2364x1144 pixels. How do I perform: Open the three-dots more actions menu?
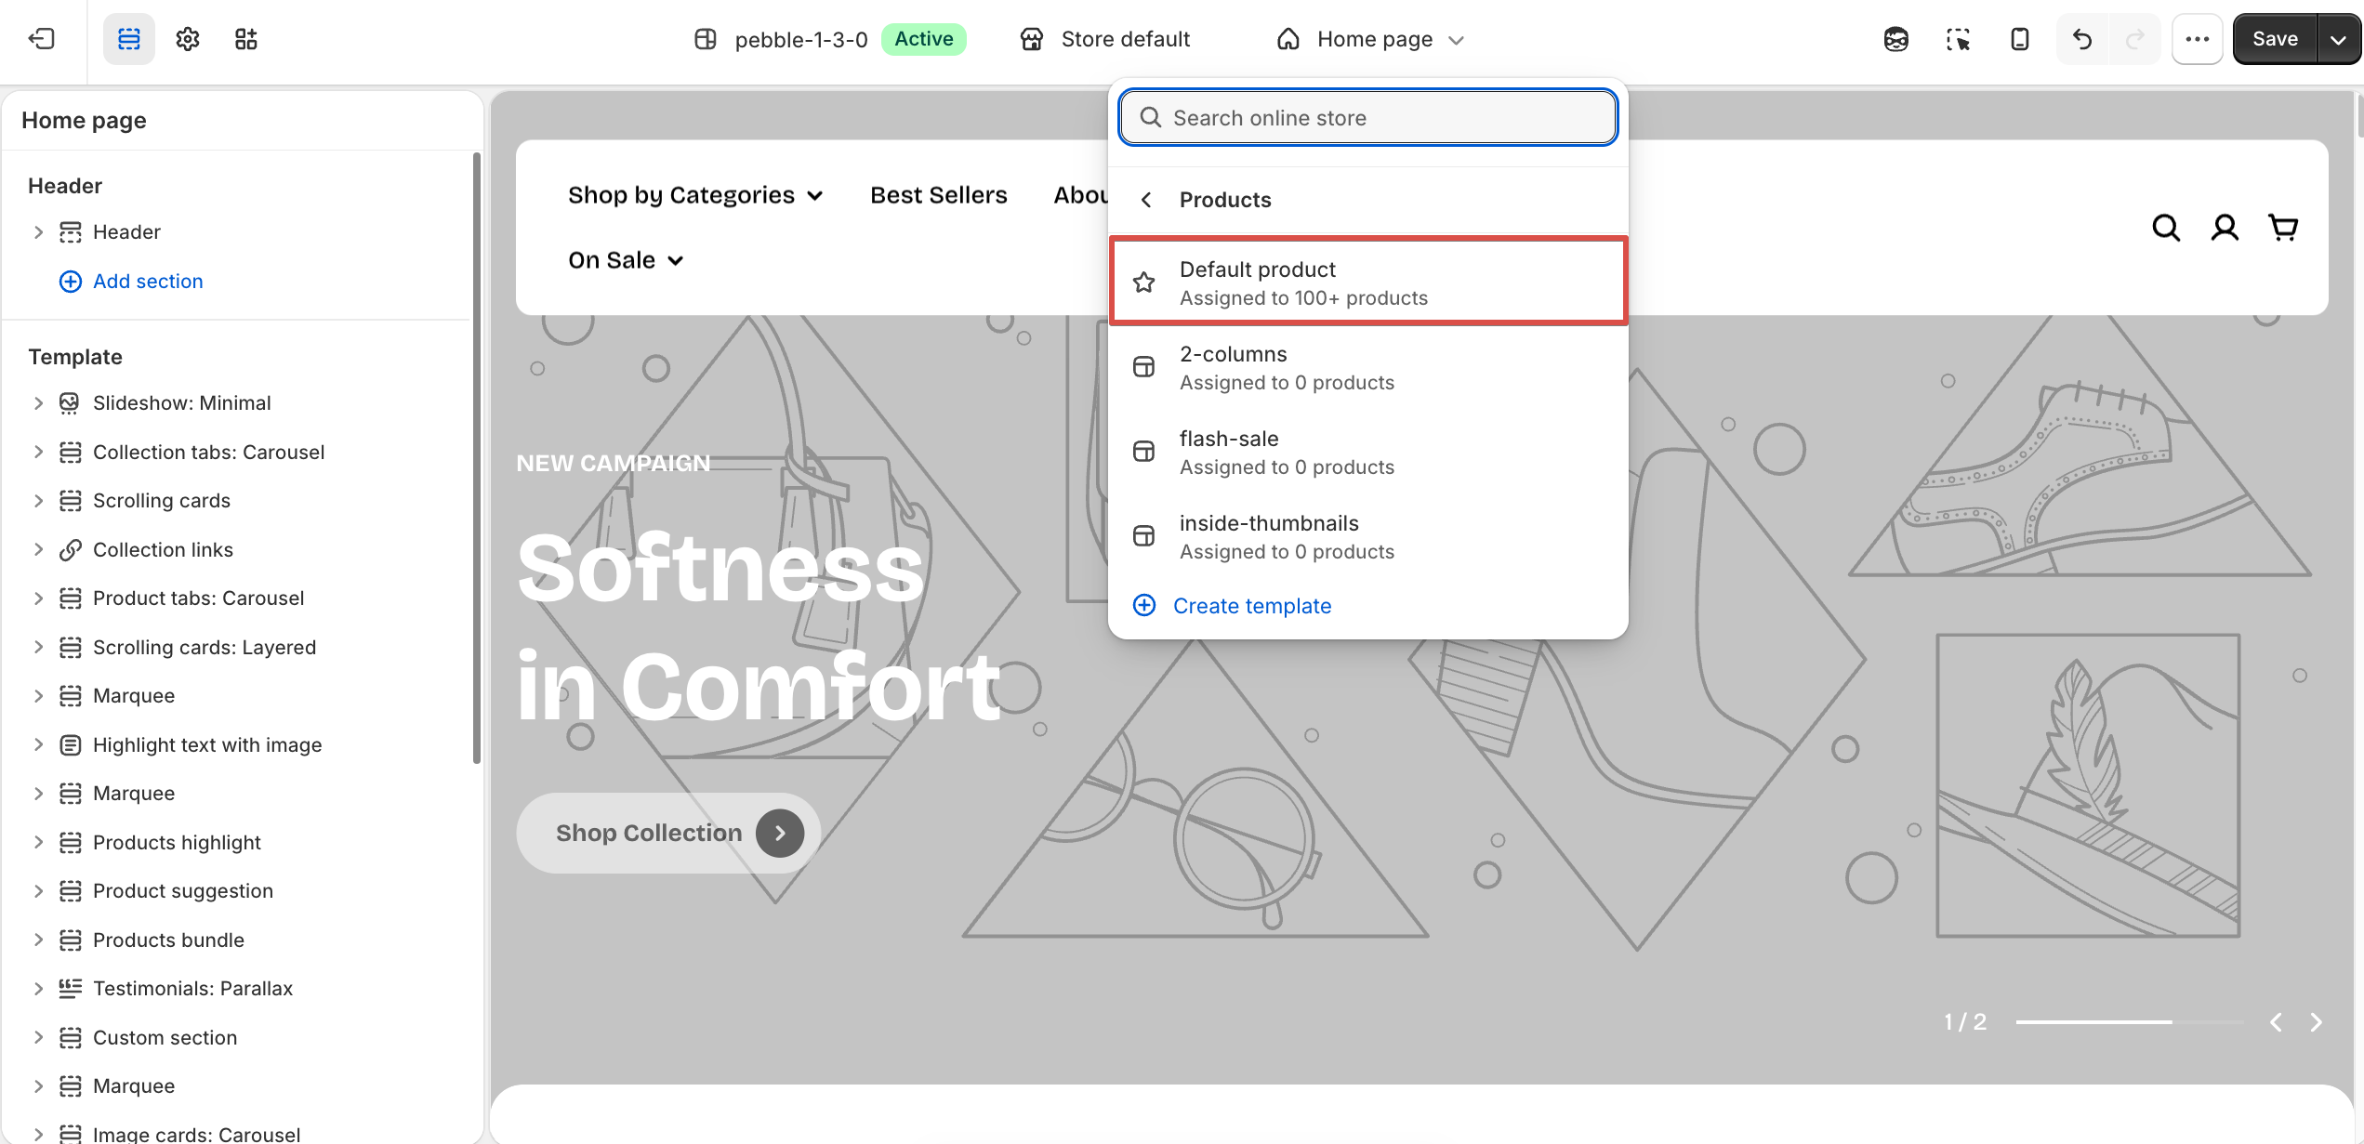pos(2197,39)
